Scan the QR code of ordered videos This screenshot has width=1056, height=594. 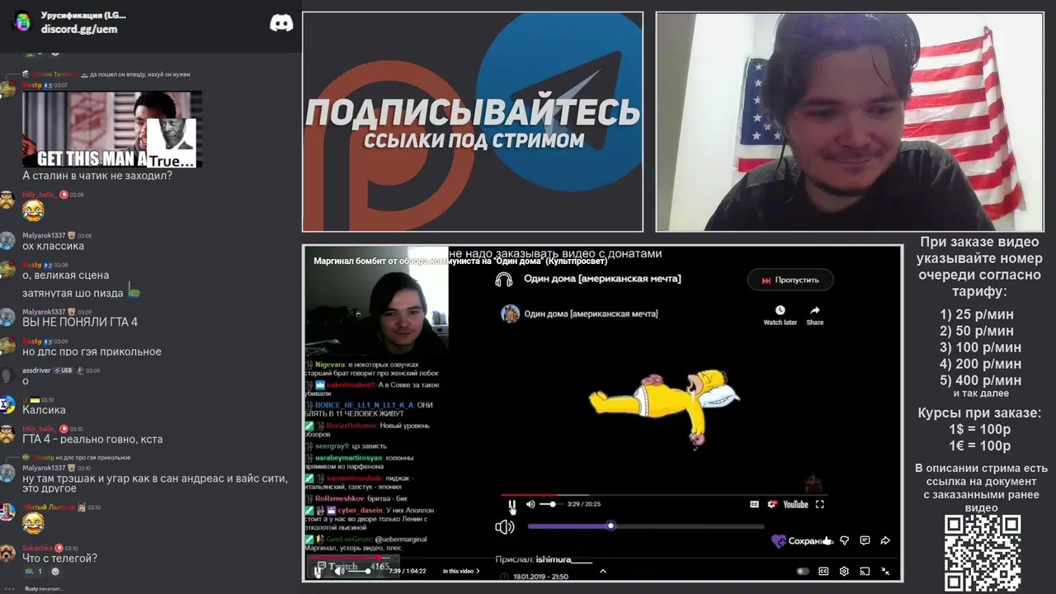(983, 553)
